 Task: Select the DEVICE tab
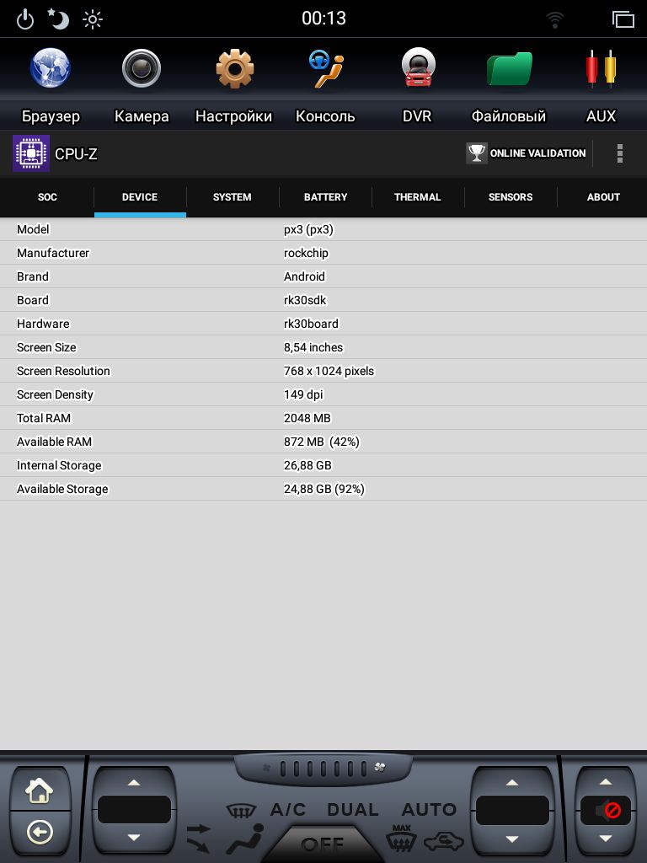[x=140, y=197]
